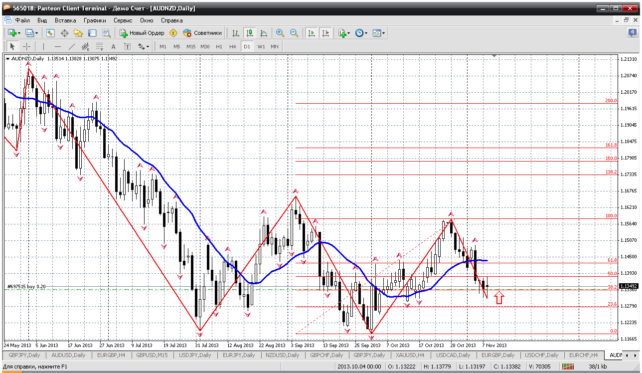Pick the Trendline drawing tool
This screenshot has width=642, height=373.
[72, 46]
